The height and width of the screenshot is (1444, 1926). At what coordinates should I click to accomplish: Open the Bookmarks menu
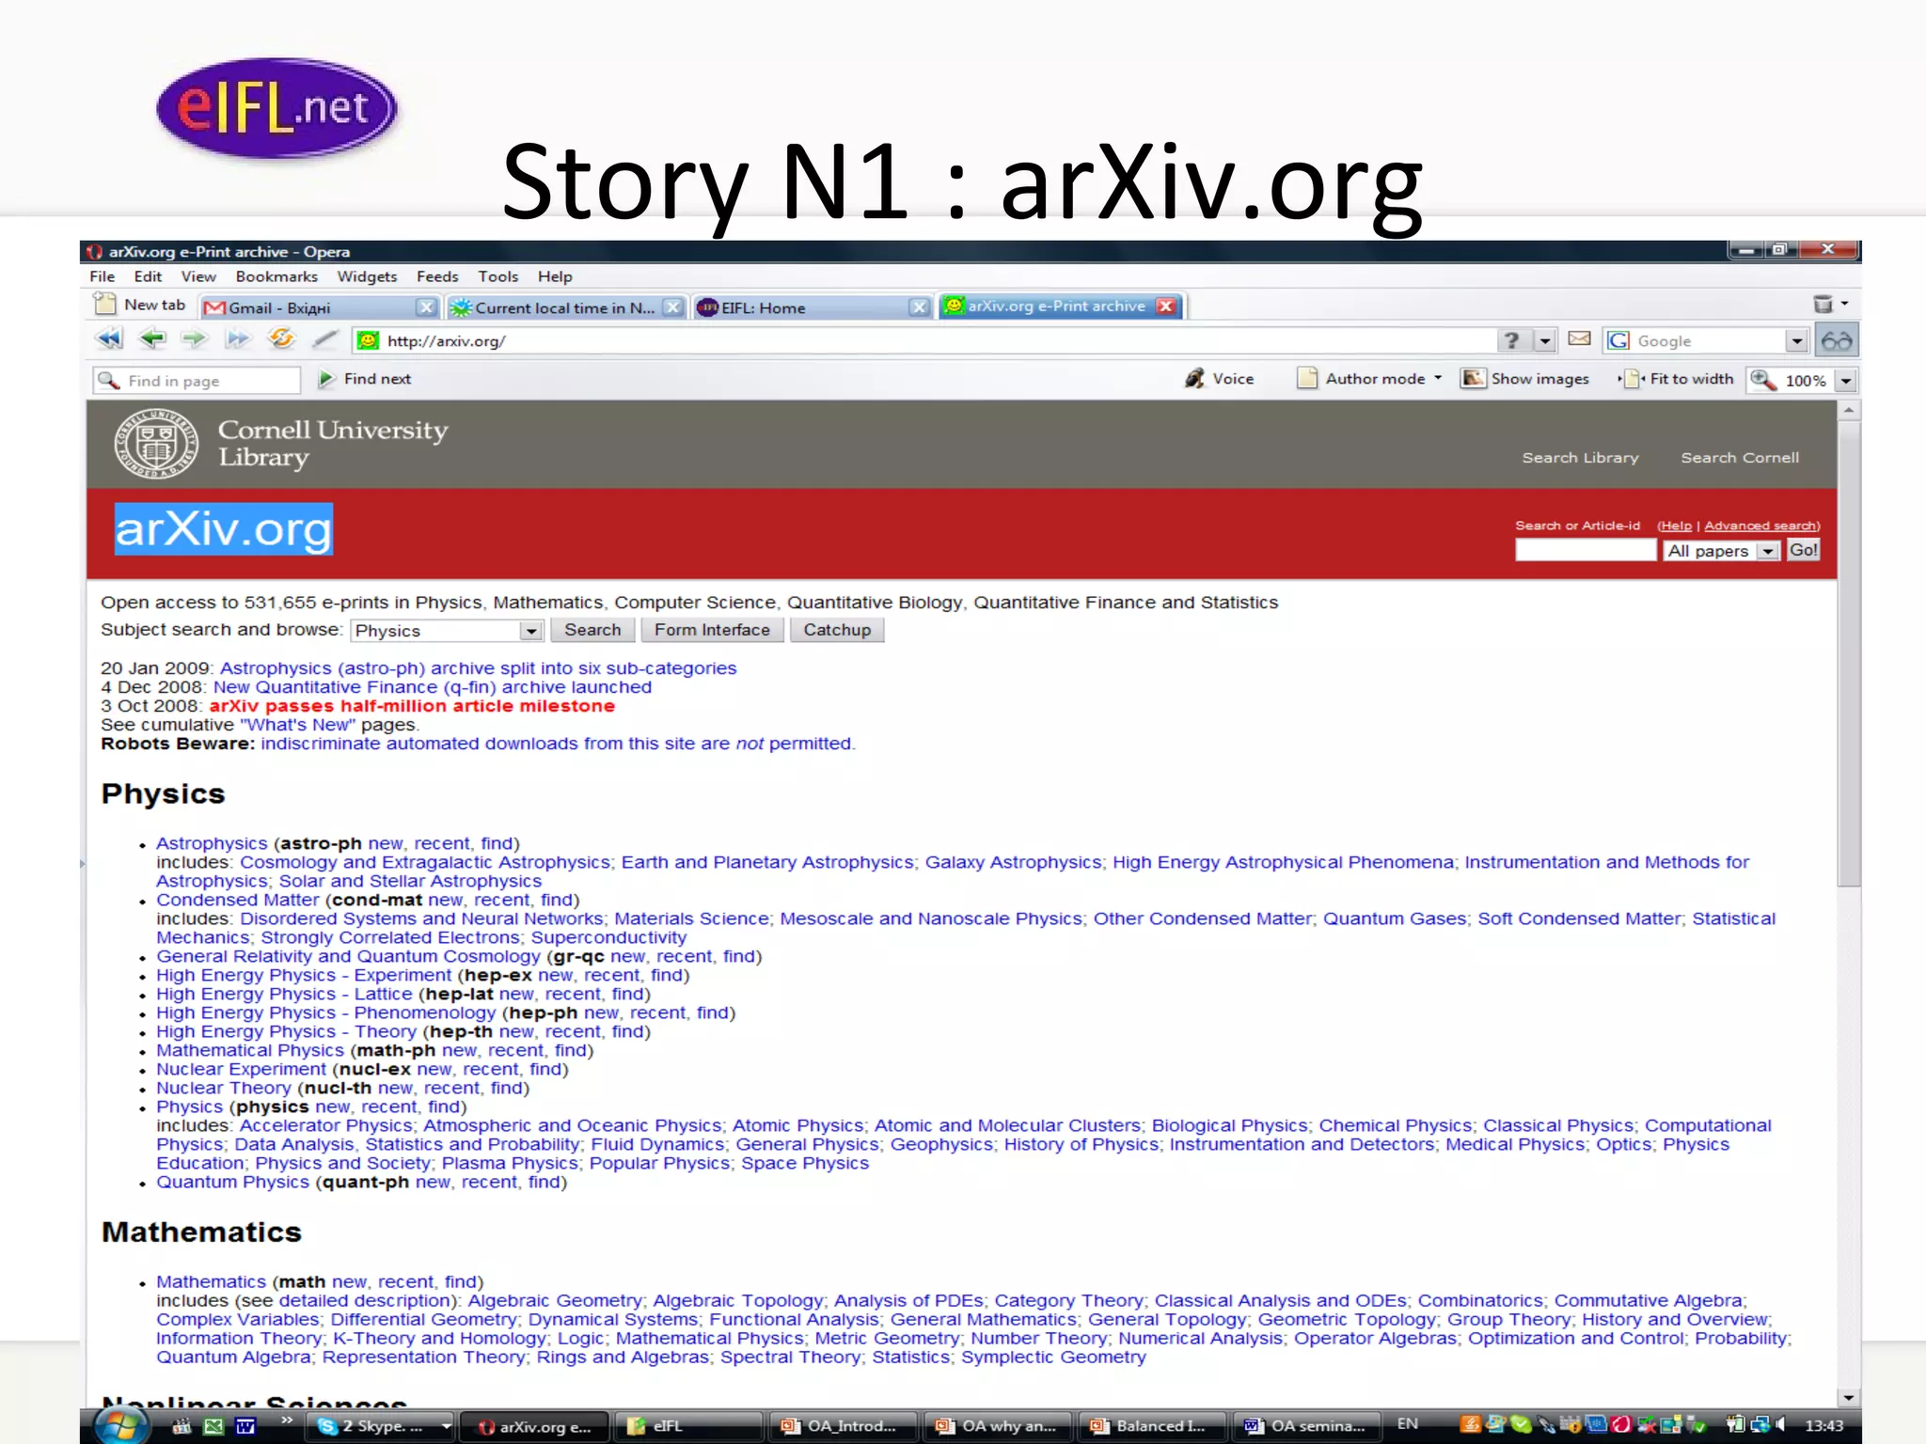(x=276, y=276)
